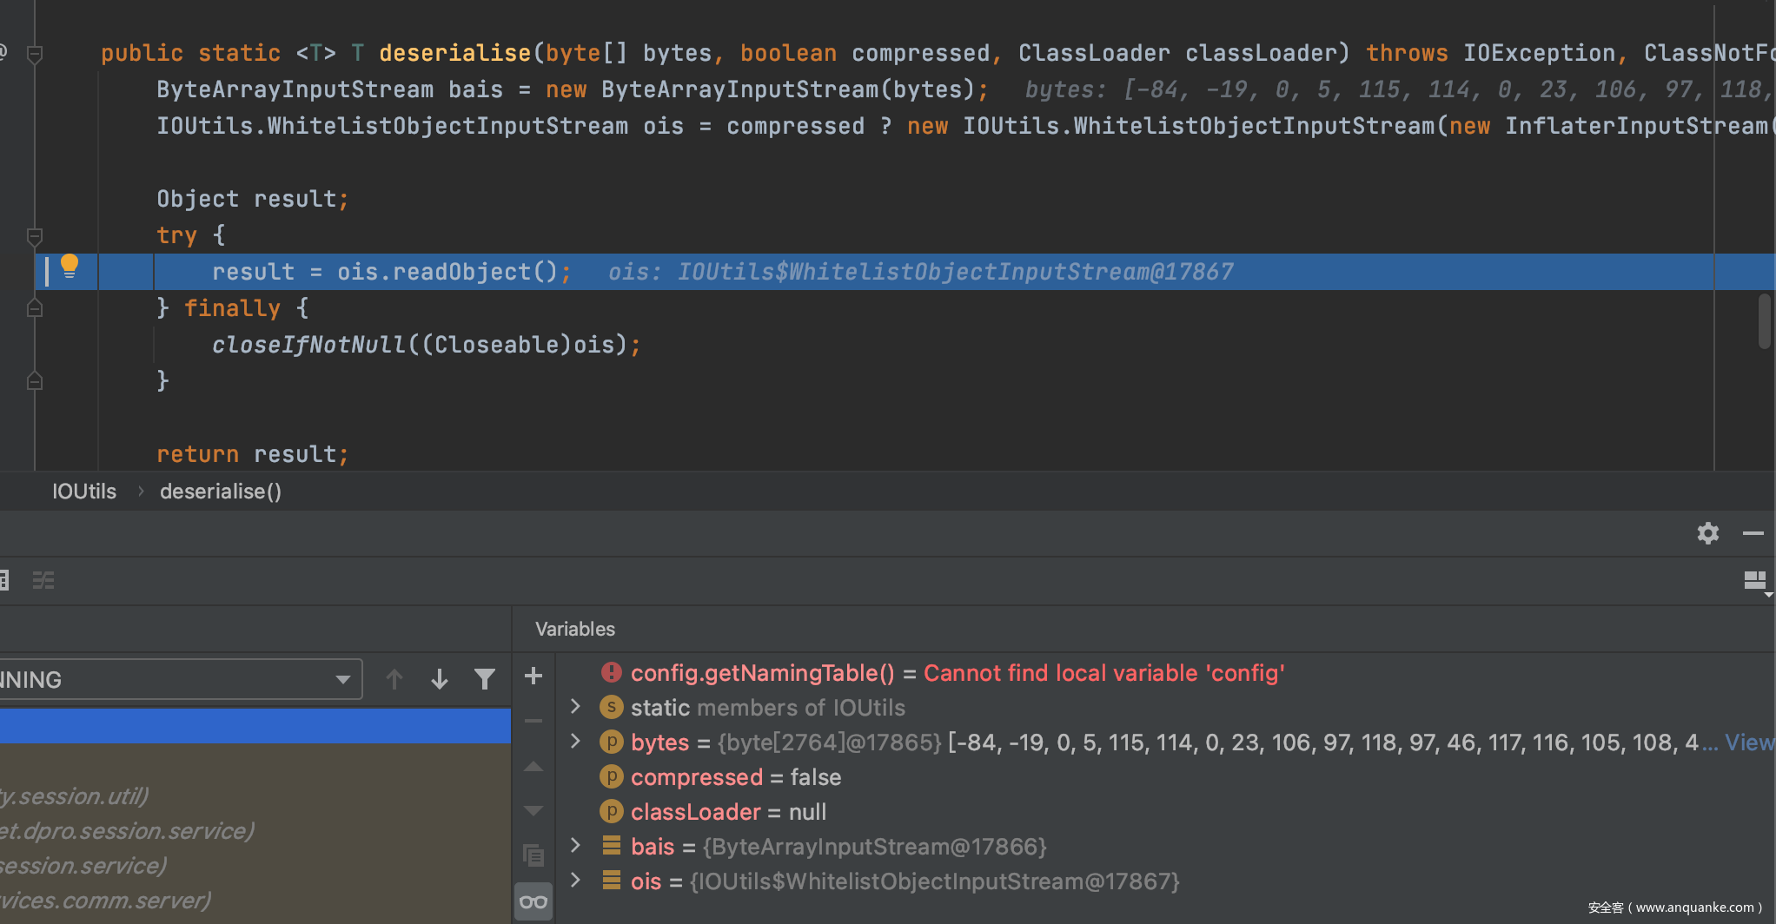Click the Remove Watch minus icon

point(533,721)
